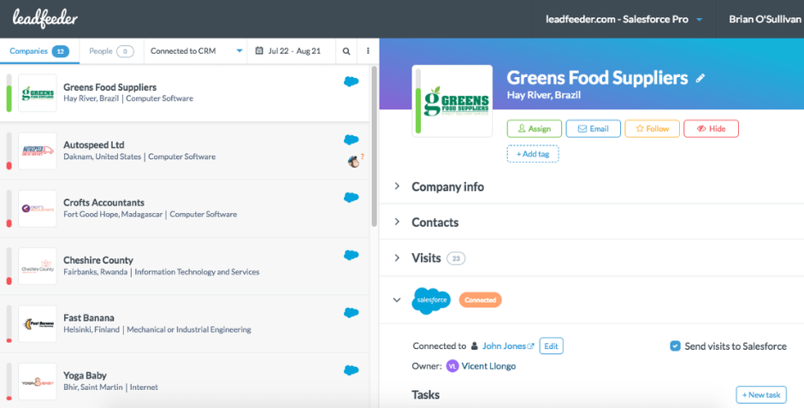Click Salesforce cloud icon on Crofts Accountants row
Viewport: 804px width, 408px height.
[x=352, y=198]
